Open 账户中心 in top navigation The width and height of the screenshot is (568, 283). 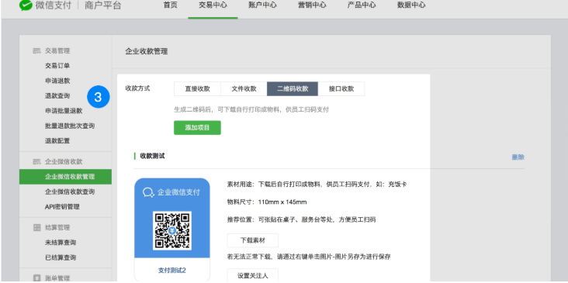click(262, 5)
